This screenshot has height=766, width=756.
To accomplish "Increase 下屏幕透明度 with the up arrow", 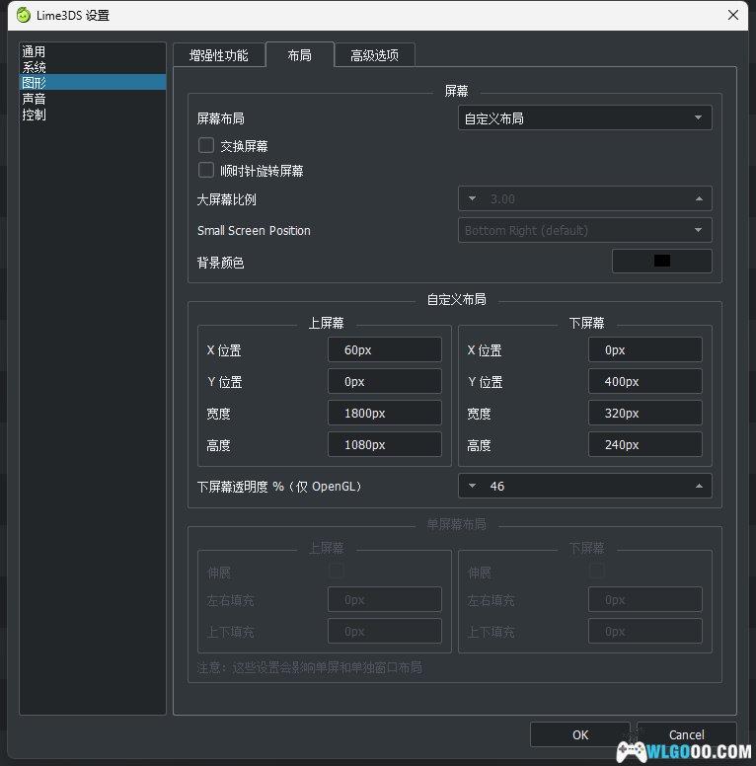I will 699,486.
